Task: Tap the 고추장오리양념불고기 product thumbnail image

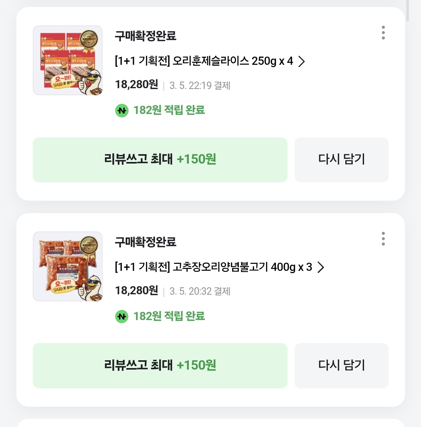Action: click(x=68, y=266)
